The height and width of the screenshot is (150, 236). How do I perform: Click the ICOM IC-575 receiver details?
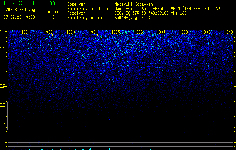click(150, 13)
